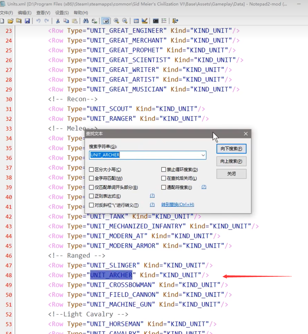Screen dimensions: 308x334
Task: Click the exit door icon
Action: (175, 21)
